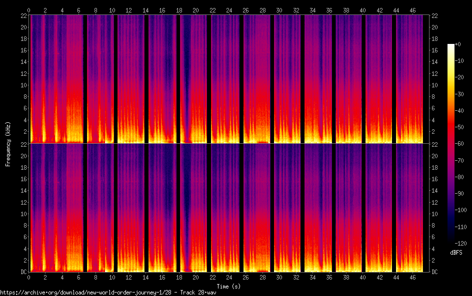Click the dBFS label under the color scale
This screenshot has height=296, width=472.
pyautogui.click(x=456, y=253)
